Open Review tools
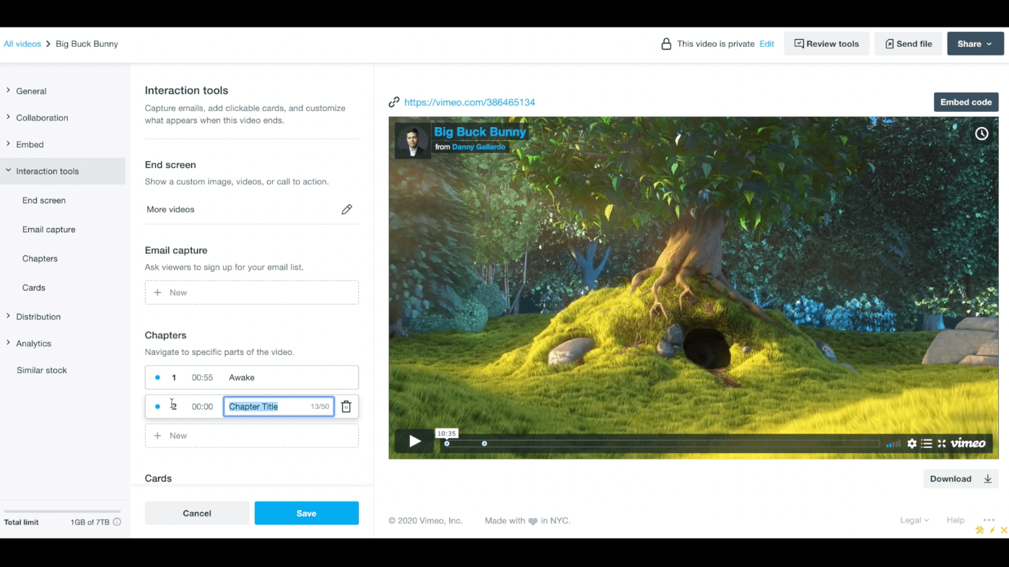Screen dimensions: 1009x567 [826, 43]
